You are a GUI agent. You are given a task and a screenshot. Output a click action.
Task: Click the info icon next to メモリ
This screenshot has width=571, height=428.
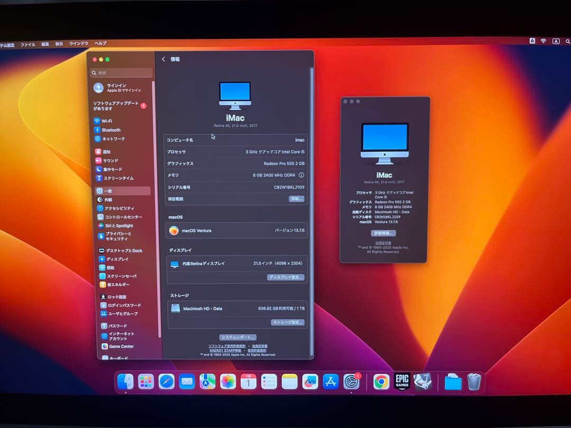[300, 174]
